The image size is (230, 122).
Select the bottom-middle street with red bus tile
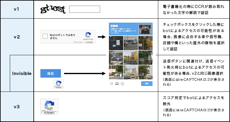point(131,72)
